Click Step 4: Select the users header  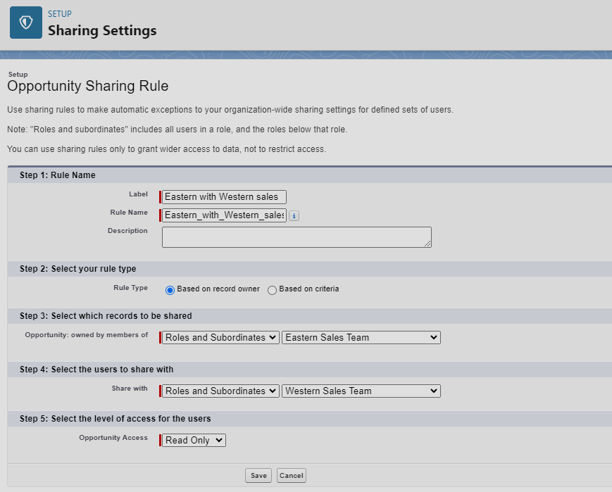(96, 370)
